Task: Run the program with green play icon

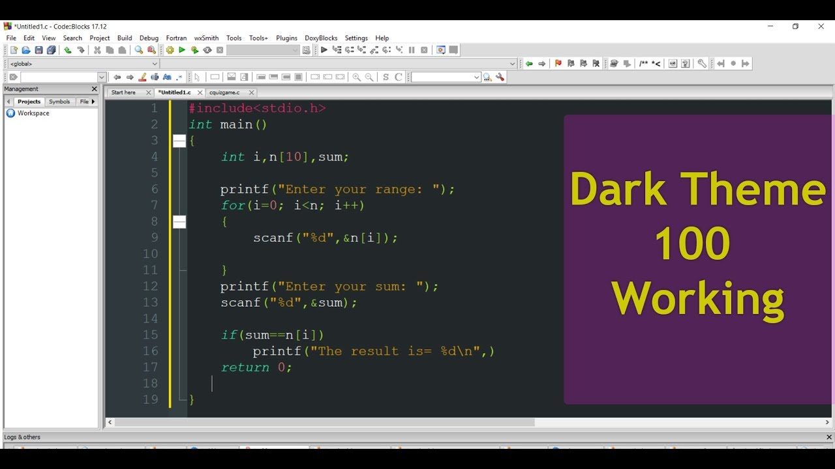Action: point(182,50)
